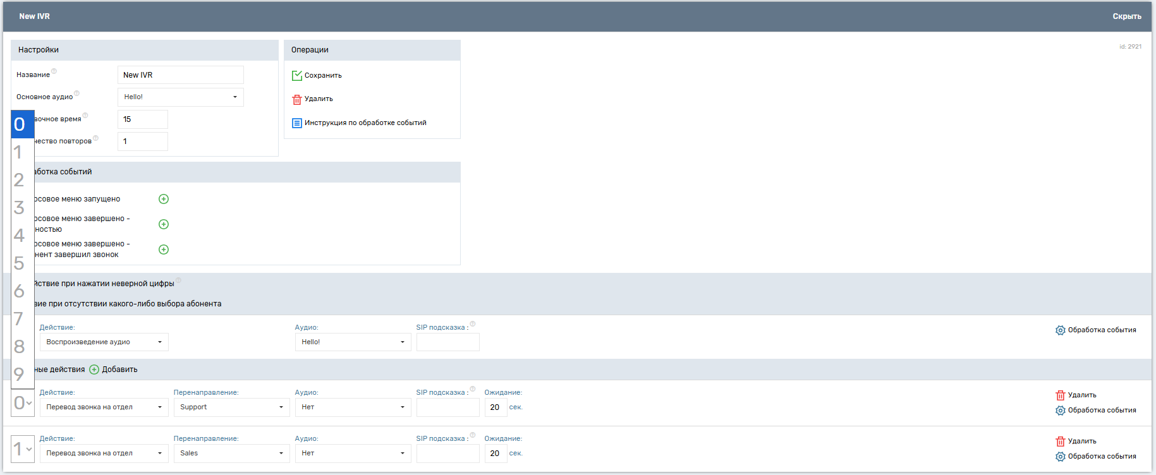Add handler for menu completed fully event

[x=164, y=224]
